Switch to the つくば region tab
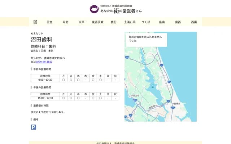 146,22
